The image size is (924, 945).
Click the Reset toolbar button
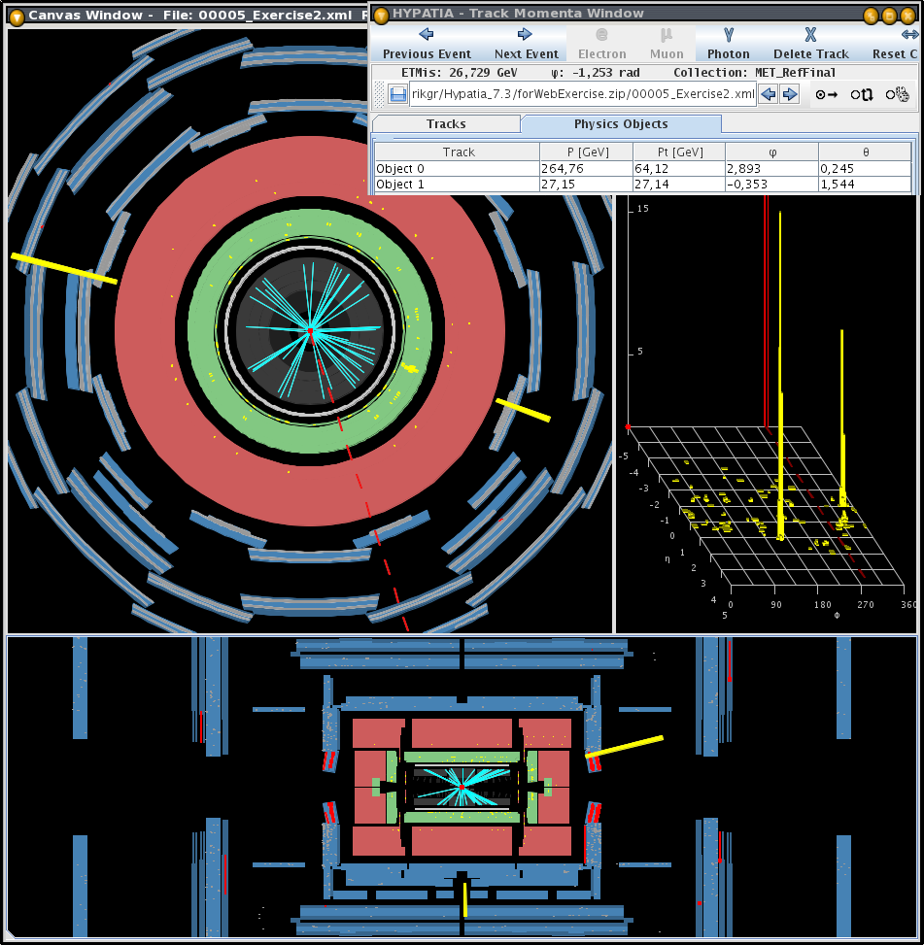pos(897,44)
